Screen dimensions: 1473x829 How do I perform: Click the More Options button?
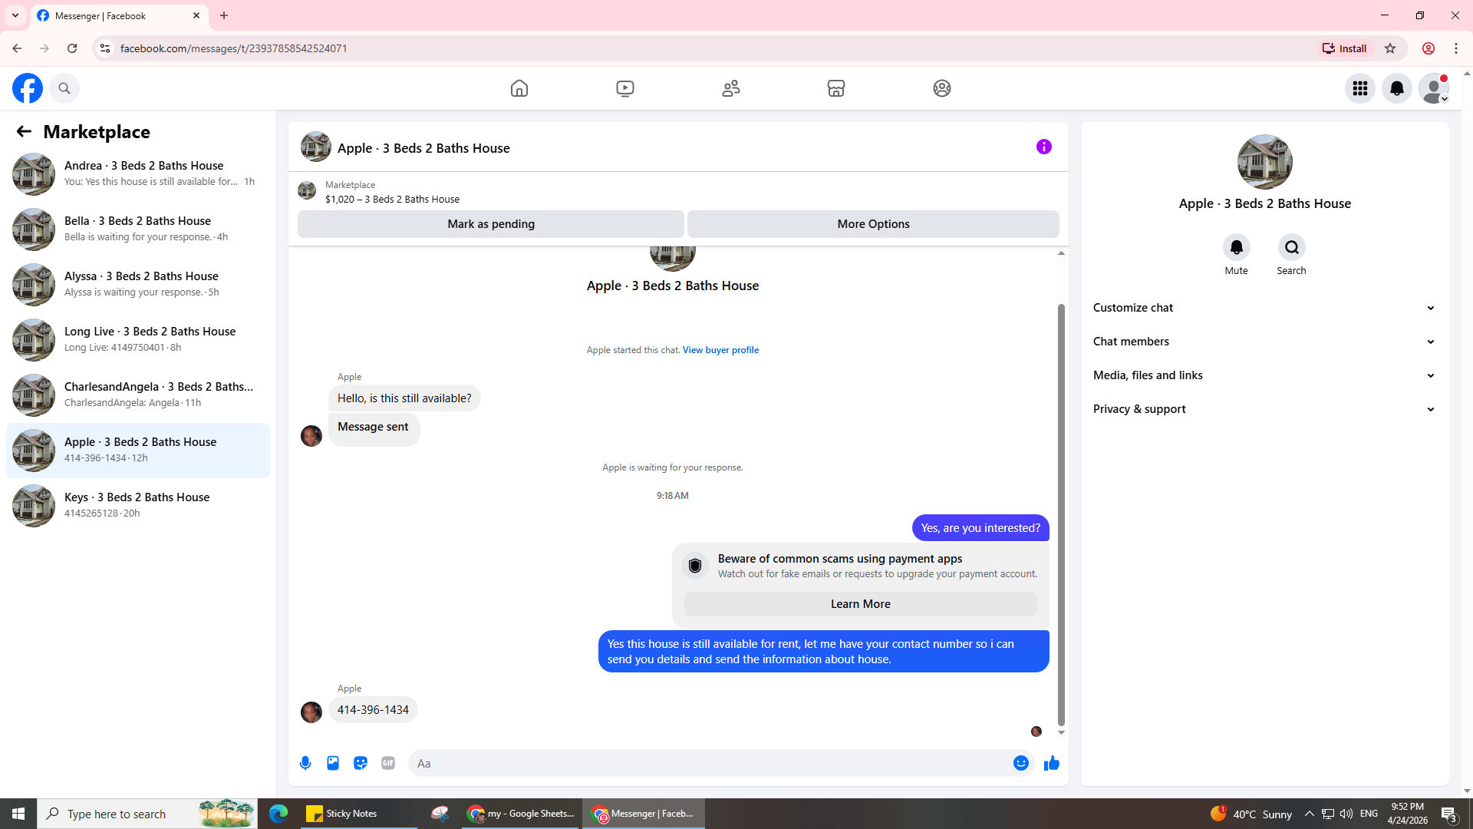[873, 224]
